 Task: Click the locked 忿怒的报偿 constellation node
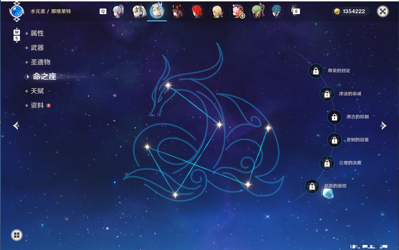coord(312,186)
